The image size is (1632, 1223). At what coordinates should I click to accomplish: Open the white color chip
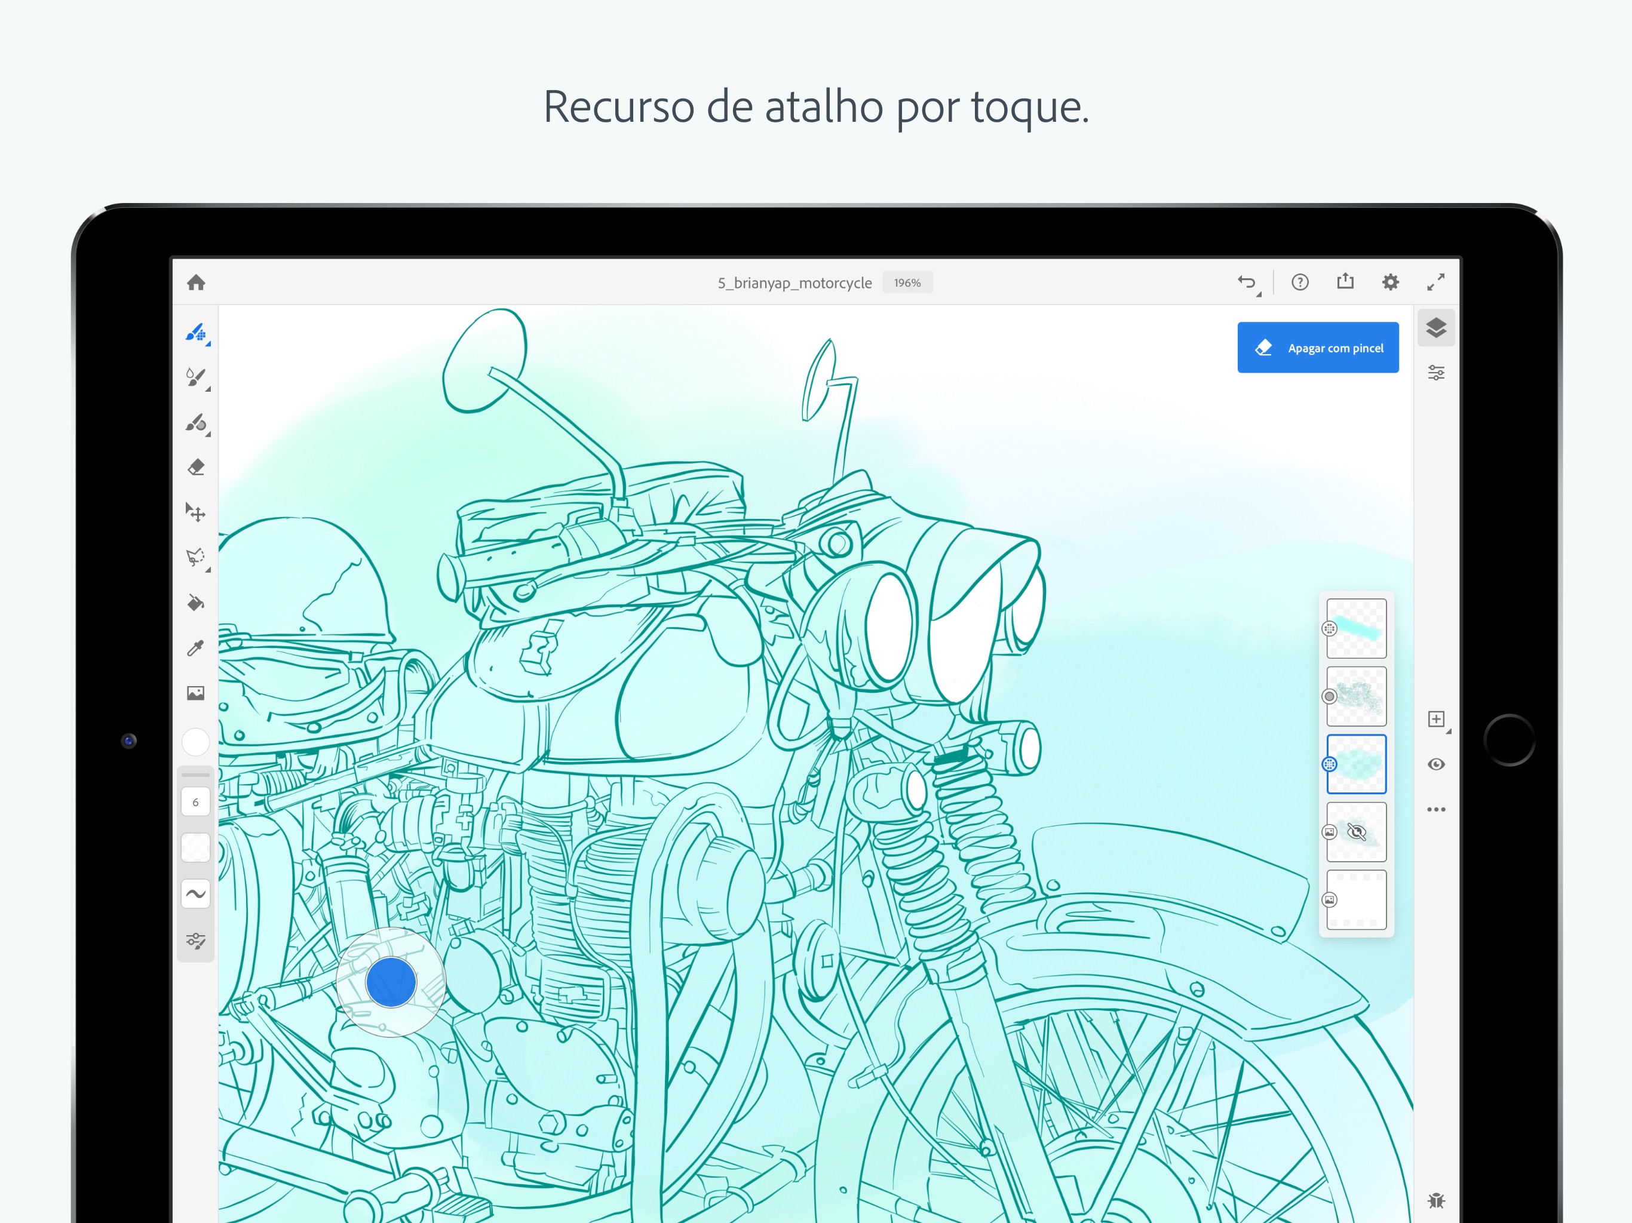[x=195, y=742]
